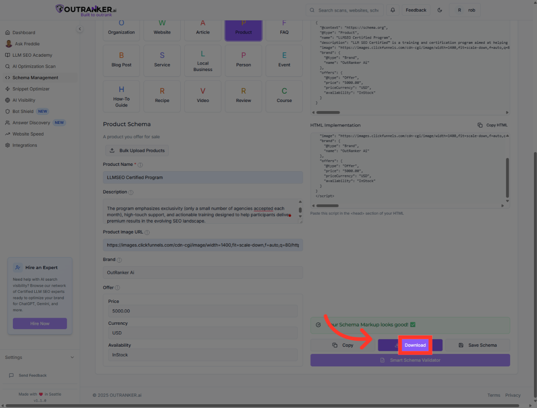This screenshot has height=408, width=537.
Task: Click the JSON preview horizontal scrollbar thumb
Action: pyautogui.click(x=328, y=113)
